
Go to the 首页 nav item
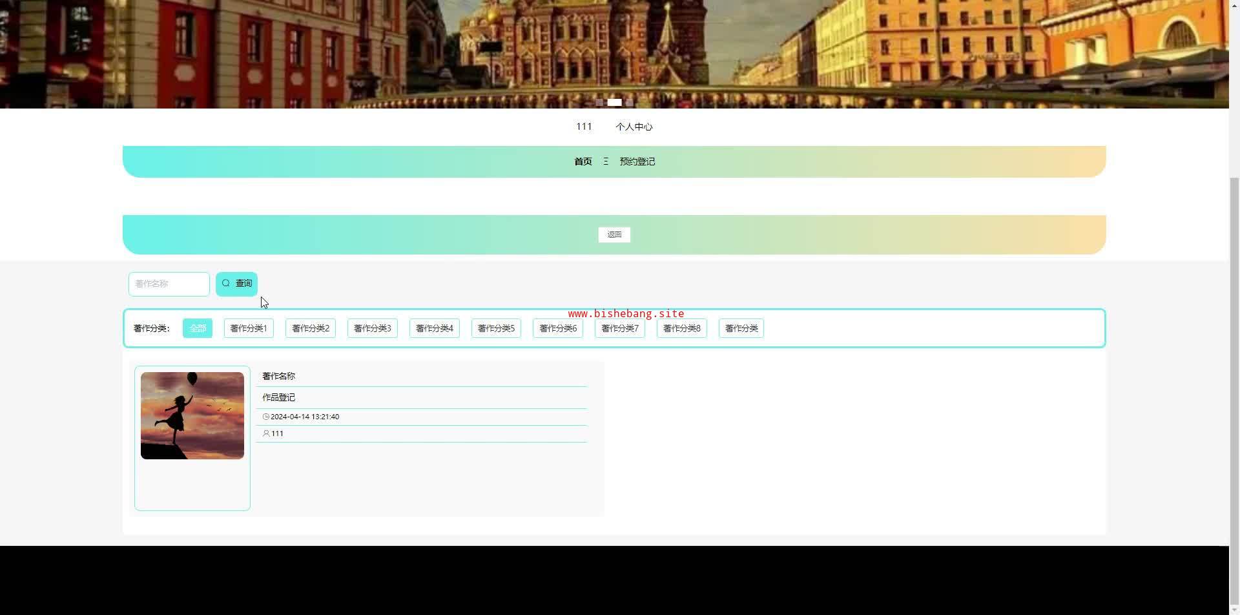[x=583, y=162]
